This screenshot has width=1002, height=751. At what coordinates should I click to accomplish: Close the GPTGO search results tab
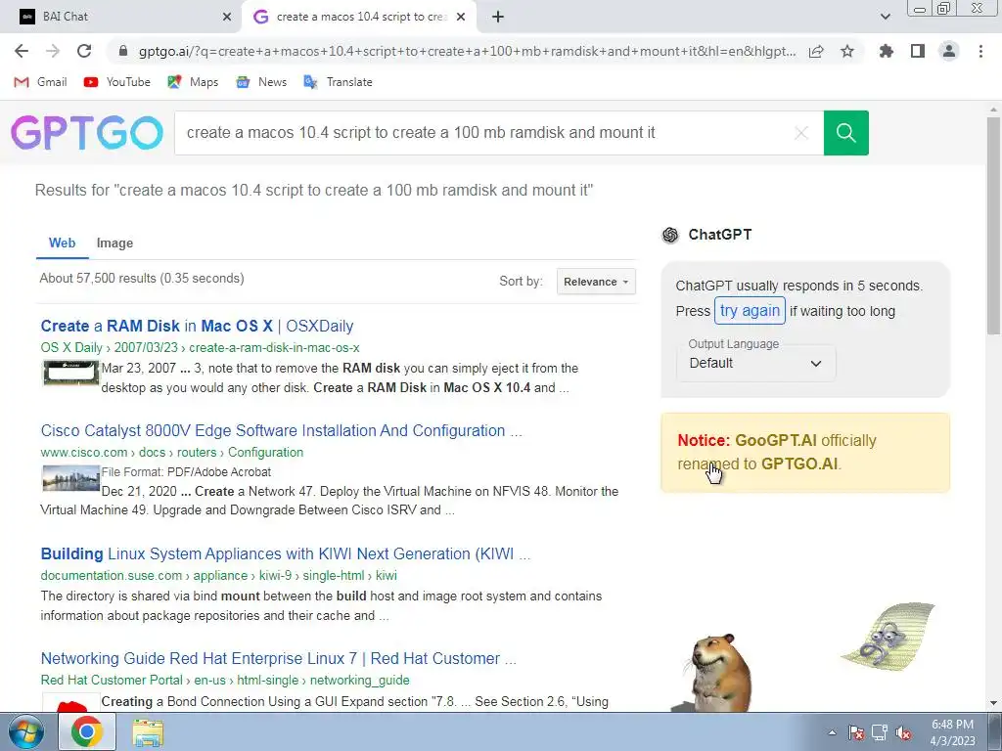461,17
